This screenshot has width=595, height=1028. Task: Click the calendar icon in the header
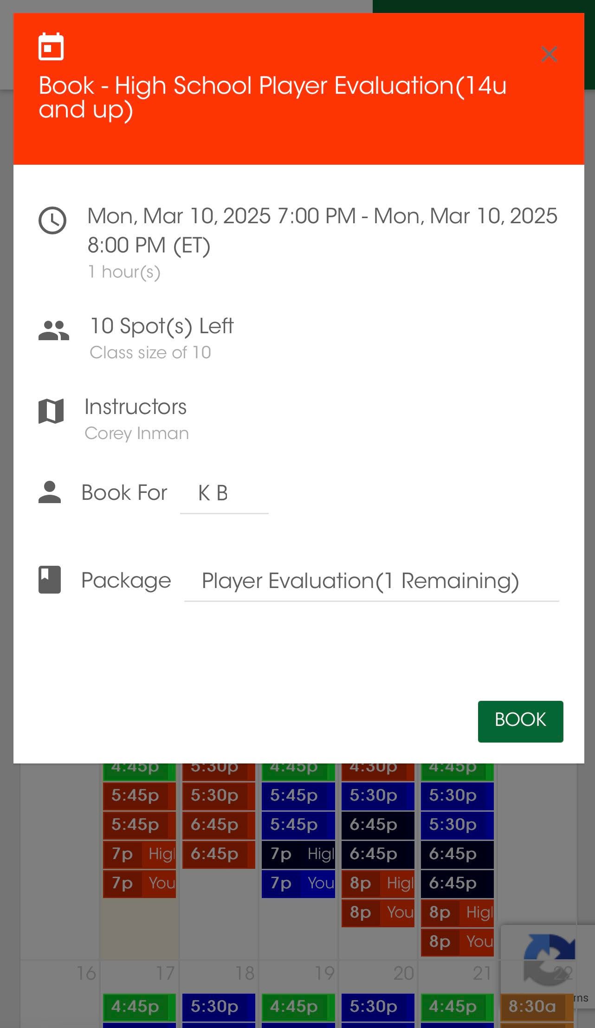click(x=51, y=47)
